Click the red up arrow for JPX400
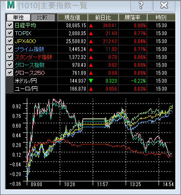The image size is (181, 195). coord(91,41)
